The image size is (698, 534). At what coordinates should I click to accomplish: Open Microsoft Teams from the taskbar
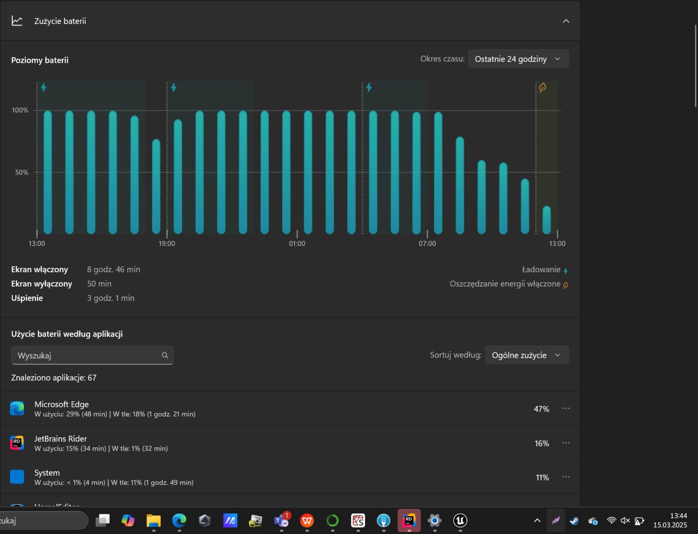coord(281,520)
